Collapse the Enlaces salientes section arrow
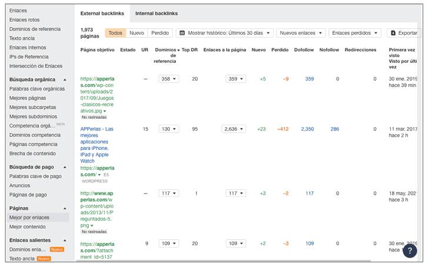 click(x=65, y=240)
